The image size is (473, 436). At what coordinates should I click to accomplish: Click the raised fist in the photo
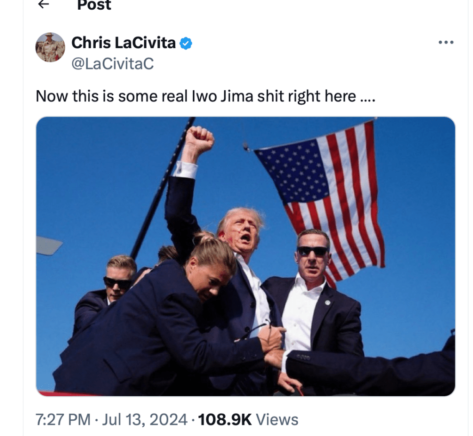[x=199, y=140]
